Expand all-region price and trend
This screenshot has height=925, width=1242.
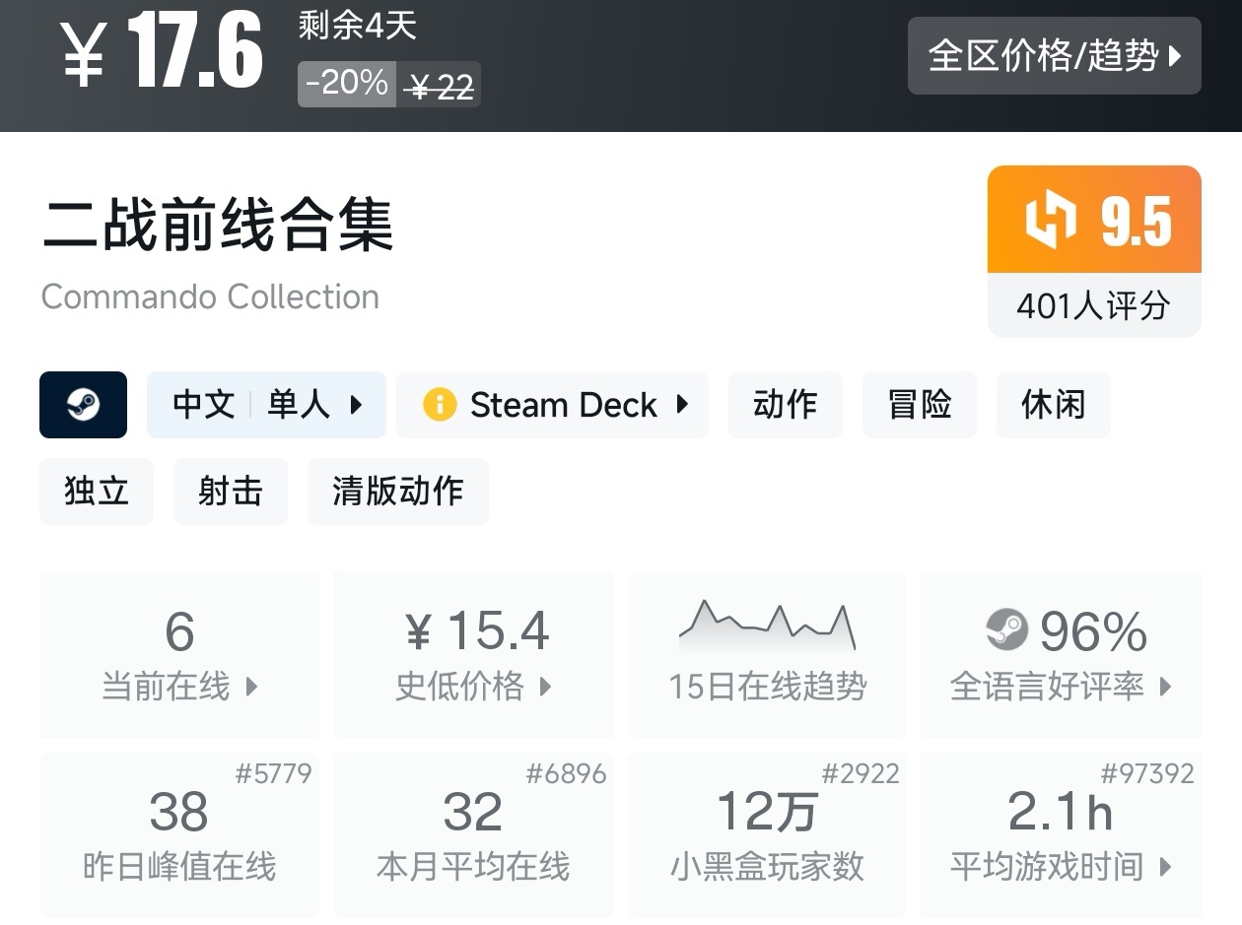pos(1054,56)
